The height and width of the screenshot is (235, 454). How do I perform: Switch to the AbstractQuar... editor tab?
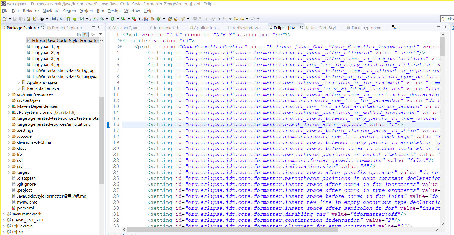click(124, 28)
